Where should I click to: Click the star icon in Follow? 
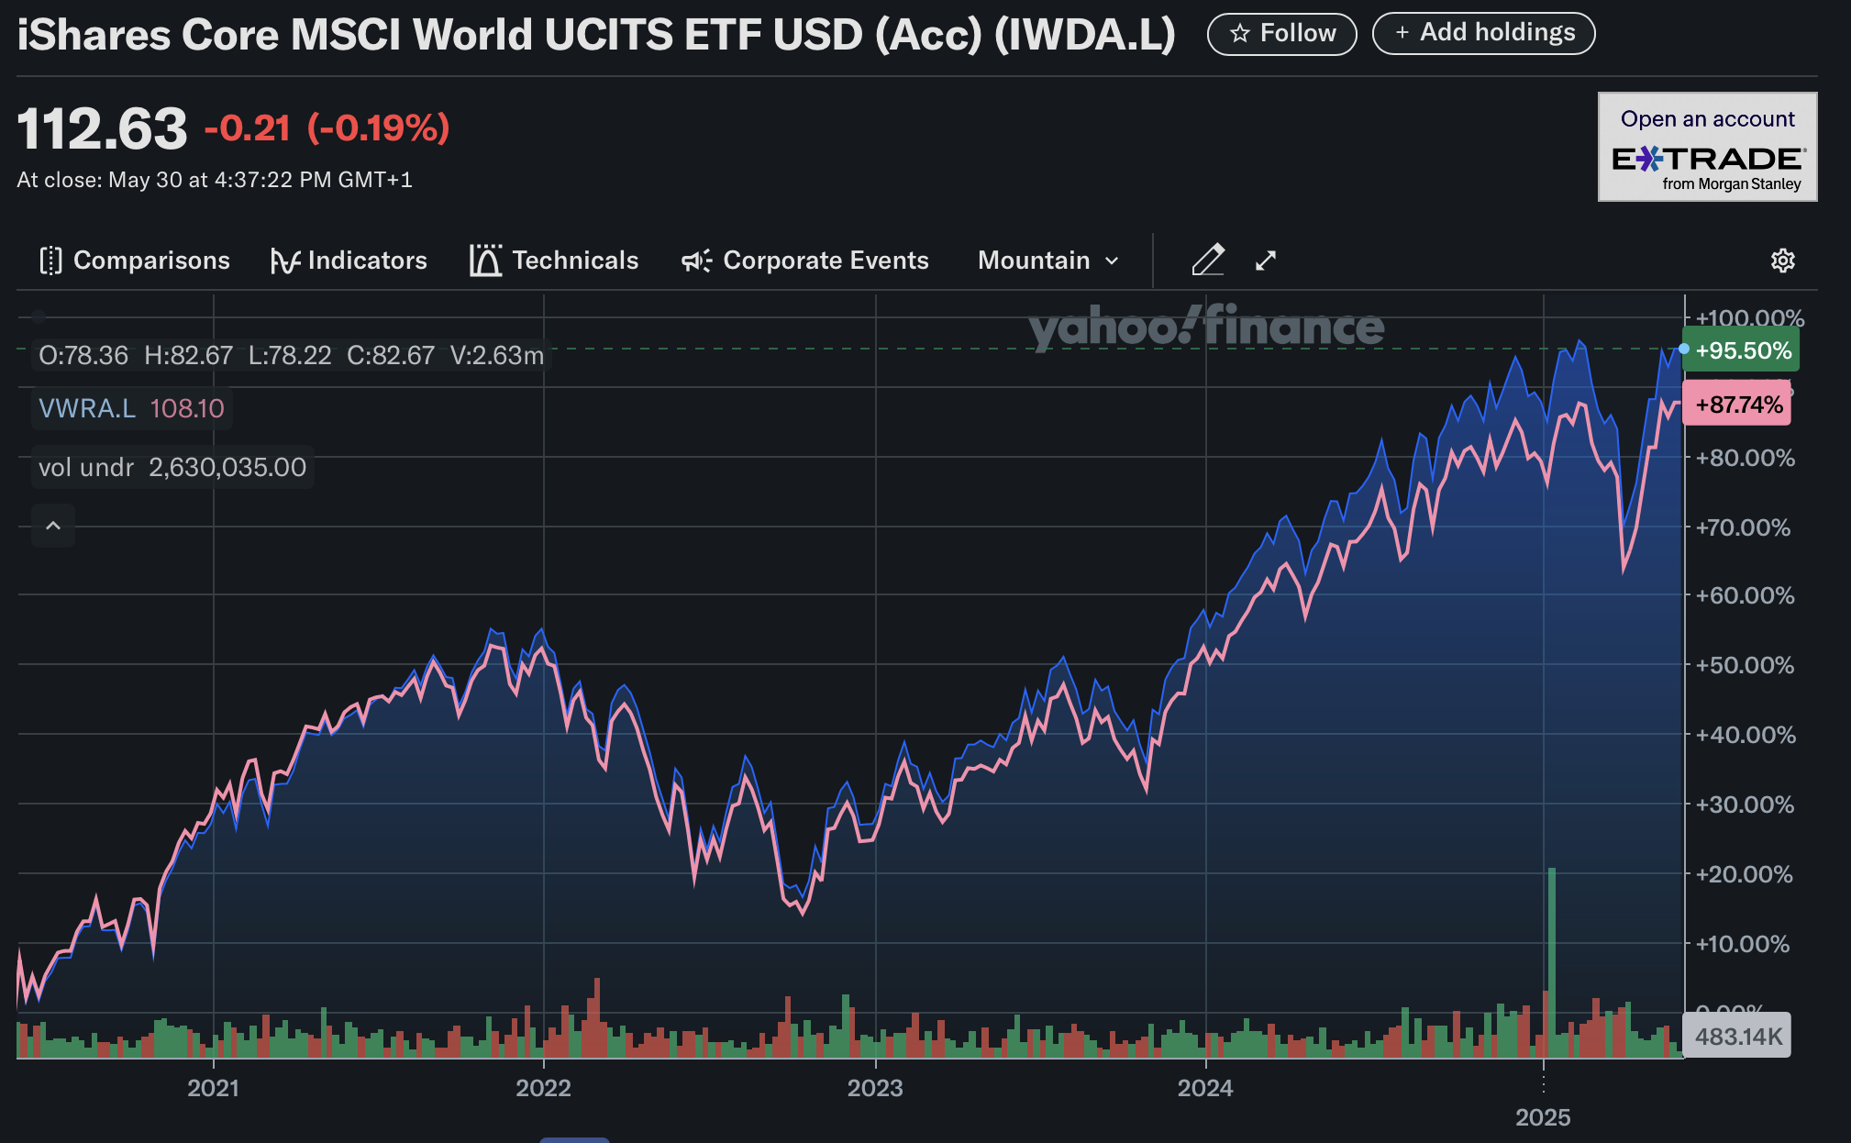click(1240, 34)
